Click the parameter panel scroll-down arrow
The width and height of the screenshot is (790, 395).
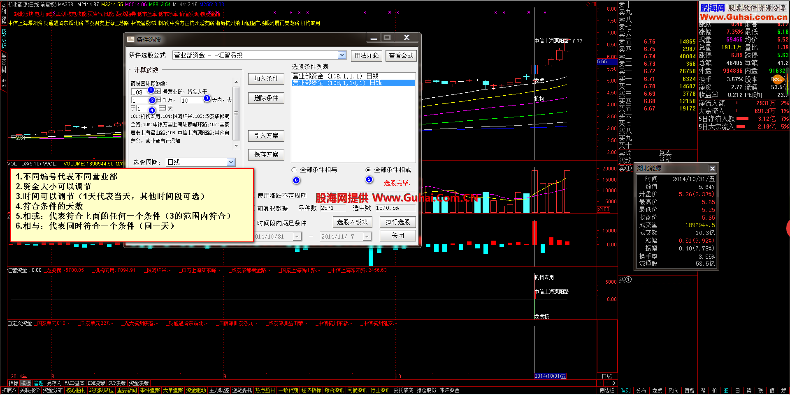pyautogui.click(x=236, y=146)
